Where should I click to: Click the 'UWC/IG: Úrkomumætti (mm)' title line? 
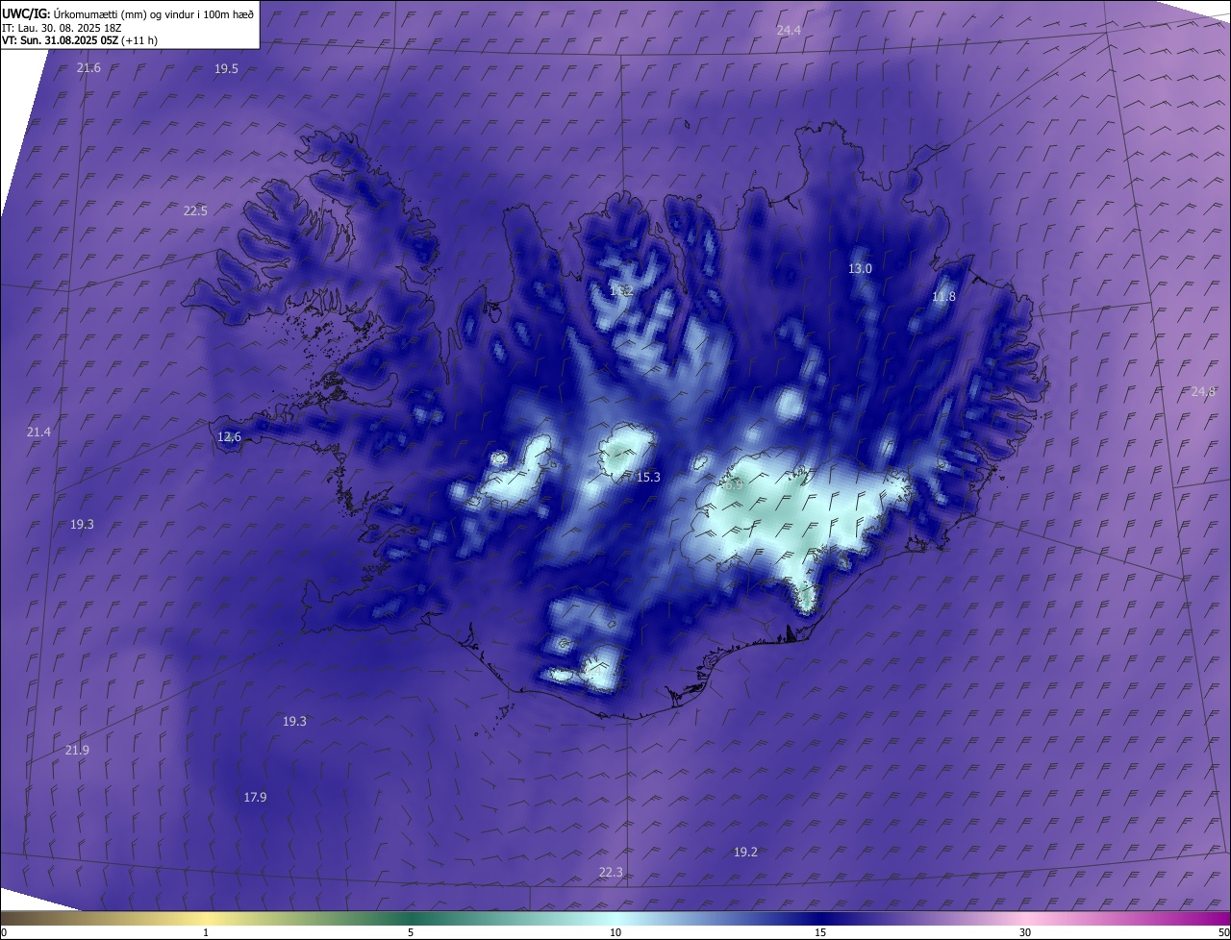[x=128, y=14]
